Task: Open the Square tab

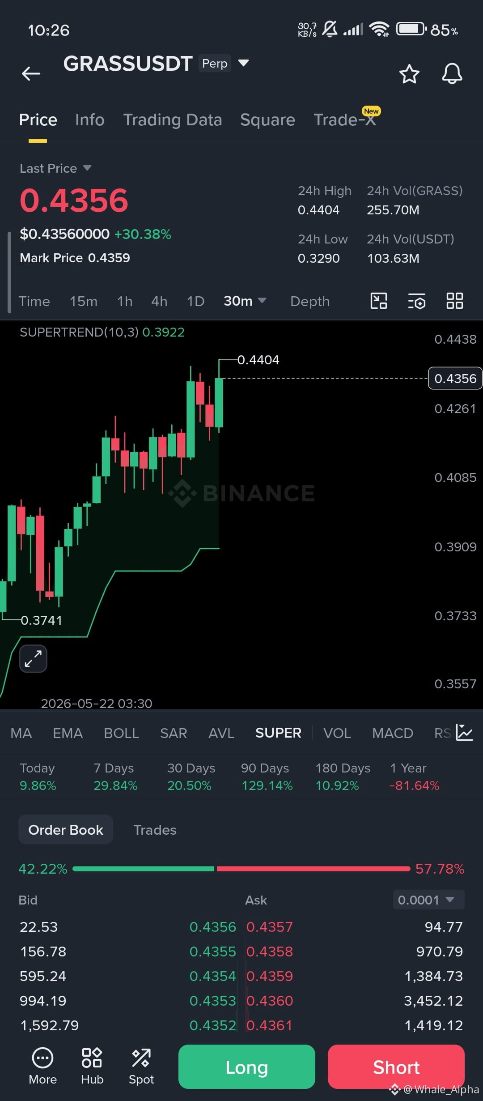Action: [267, 120]
